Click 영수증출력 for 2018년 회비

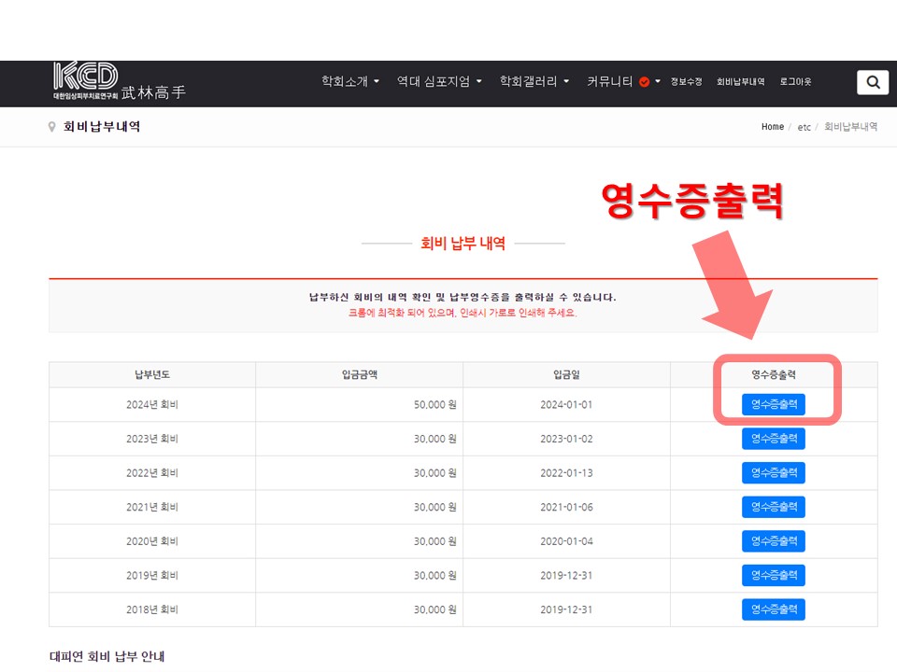click(x=773, y=609)
